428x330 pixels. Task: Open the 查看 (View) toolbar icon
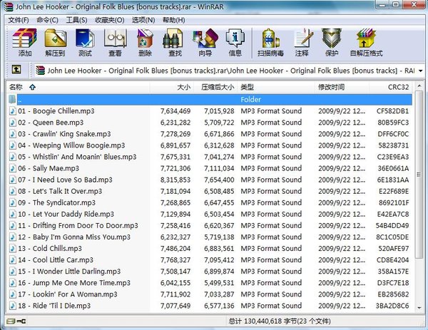point(115,42)
